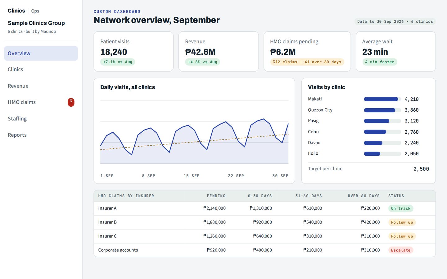Click the Clinics Ops logo
The image size is (447, 279).
pyautogui.click(x=23, y=11)
